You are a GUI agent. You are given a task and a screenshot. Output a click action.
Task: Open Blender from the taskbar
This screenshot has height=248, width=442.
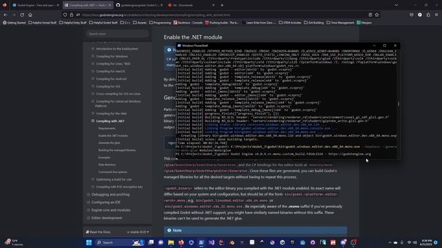point(232,242)
